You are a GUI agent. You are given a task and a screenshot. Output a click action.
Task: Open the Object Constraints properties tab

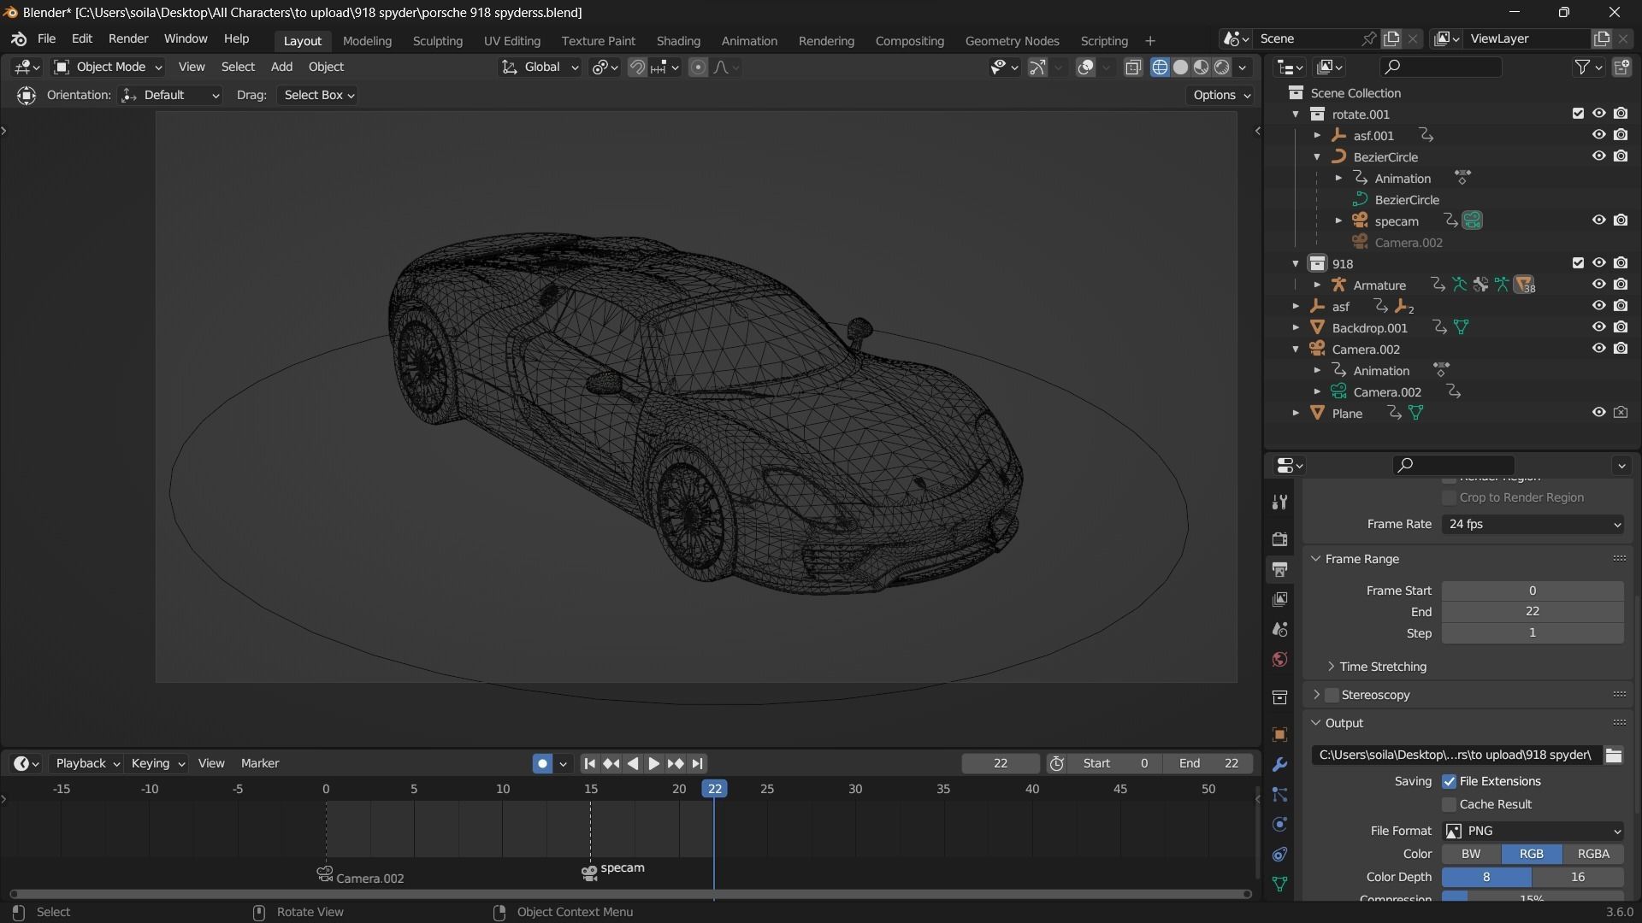[1279, 855]
